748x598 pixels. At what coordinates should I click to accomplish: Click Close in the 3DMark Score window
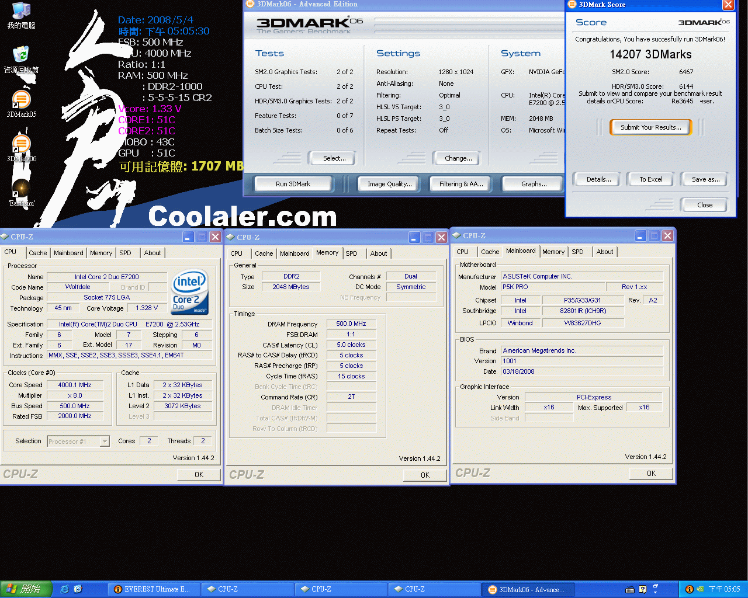coord(705,205)
